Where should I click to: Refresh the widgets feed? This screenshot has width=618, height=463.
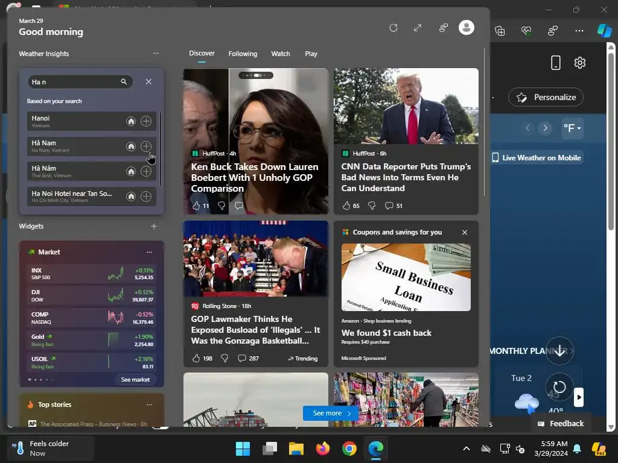[393, 28]
